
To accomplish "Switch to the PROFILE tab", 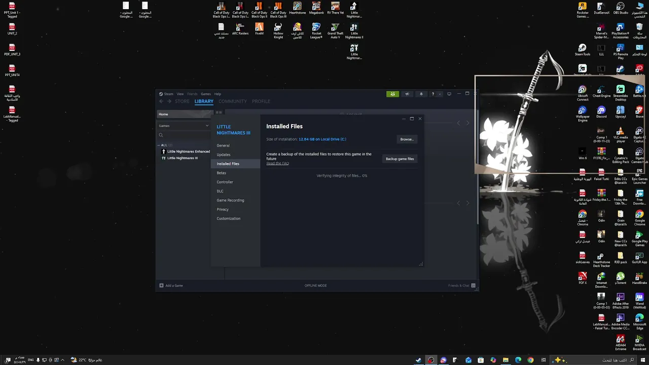I will click(x=261, y=101).
